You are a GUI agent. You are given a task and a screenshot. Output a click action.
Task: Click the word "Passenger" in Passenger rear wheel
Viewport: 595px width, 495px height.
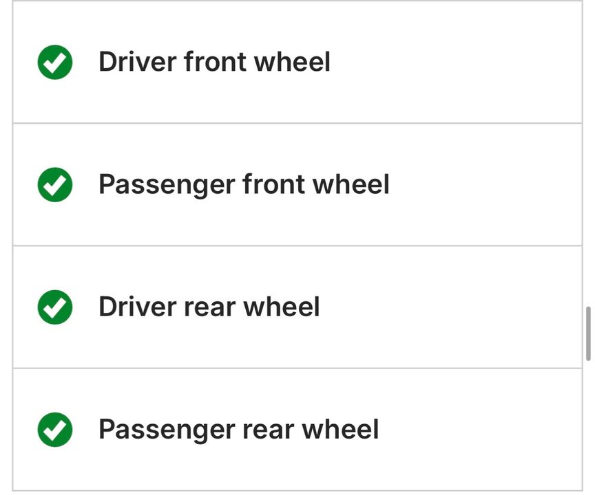(165, 429)
